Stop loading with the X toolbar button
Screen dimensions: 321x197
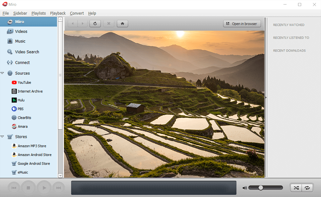tap(108, 23)
